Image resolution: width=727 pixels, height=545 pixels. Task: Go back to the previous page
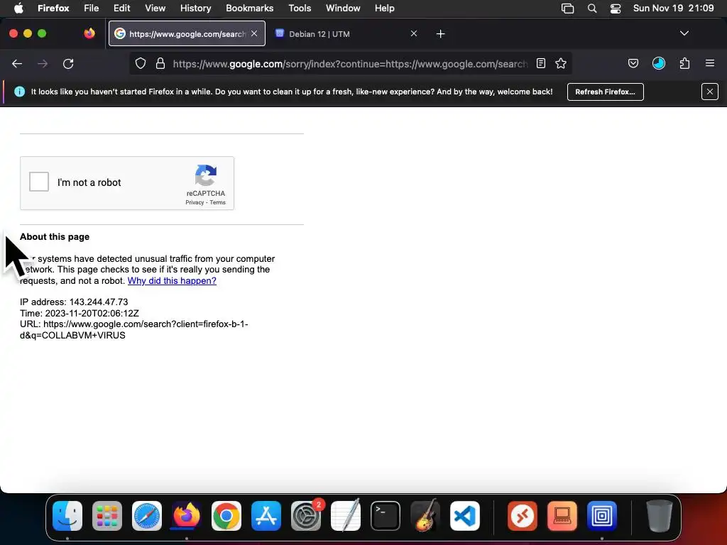point(17,64)
